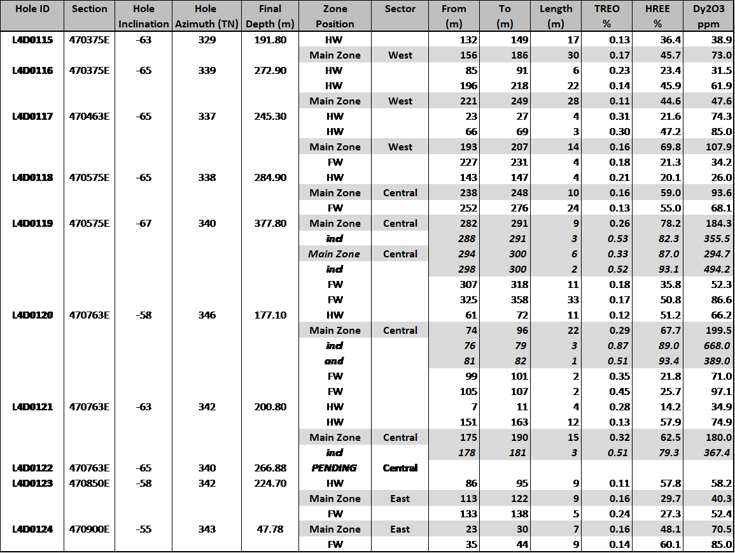Select the PENDING zone position cell
The width and height of the screenshot is (735, 553).
(334, 468)
